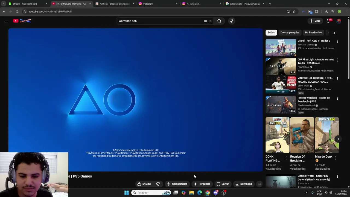Install app icon in address bar
Screen dimensions: 350x197
[288, 11]
